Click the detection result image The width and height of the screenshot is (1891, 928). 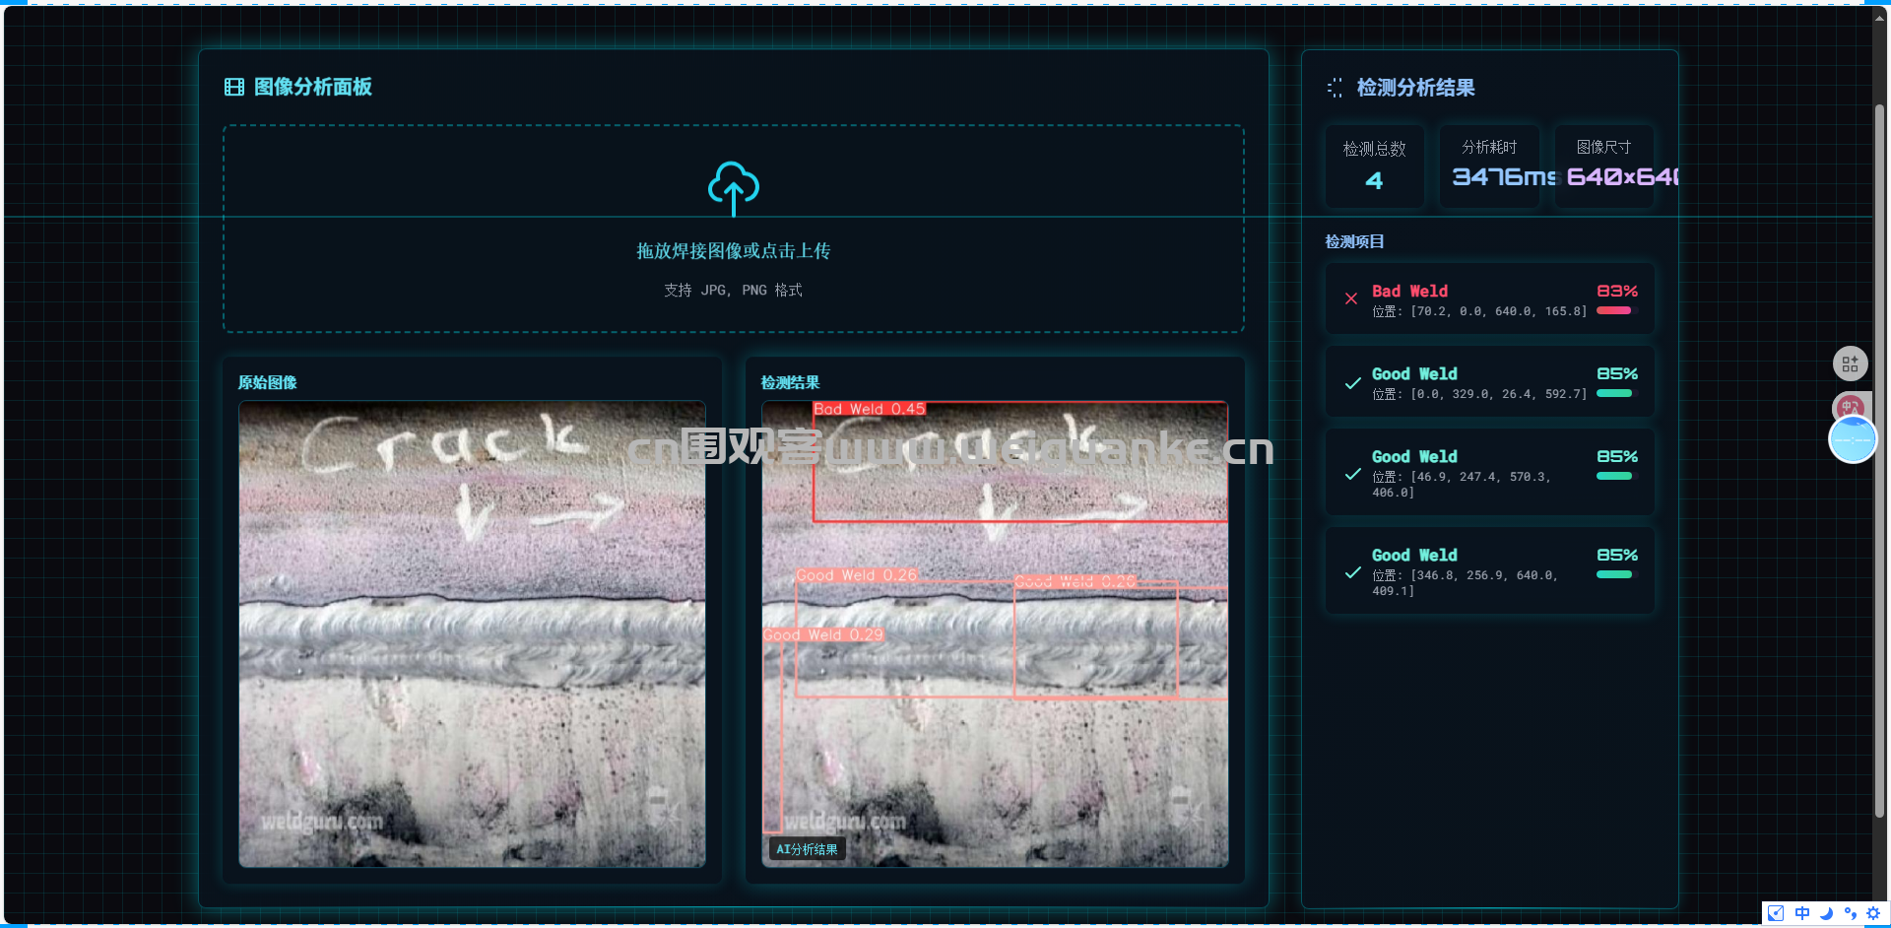[995, 633]
